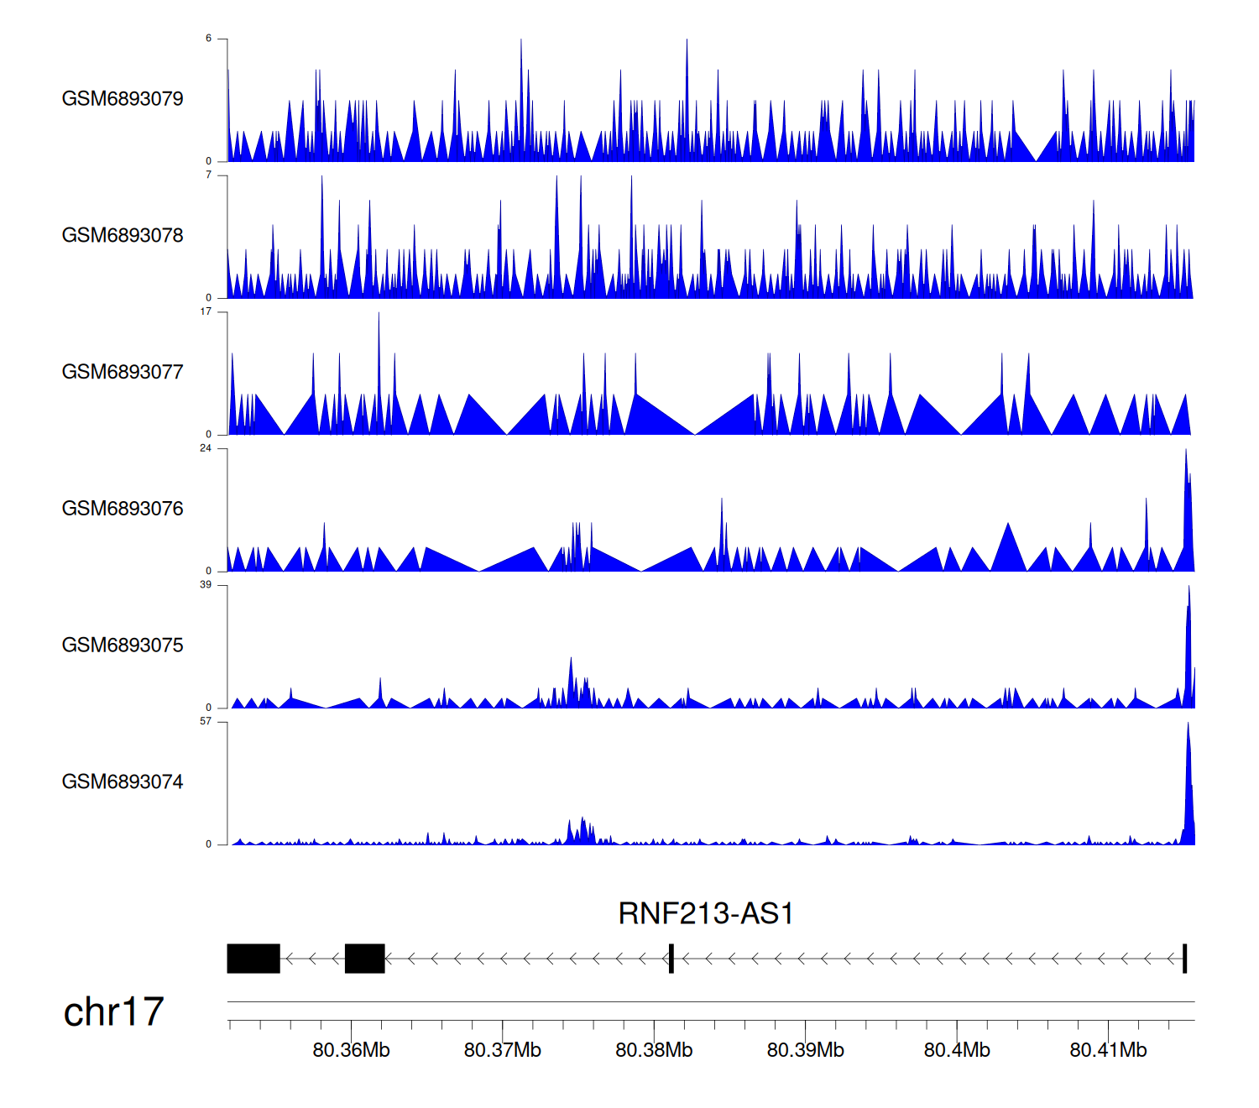Click the 80.41Mb position label
Screen dimensions: 1259x1108
1108,1050
